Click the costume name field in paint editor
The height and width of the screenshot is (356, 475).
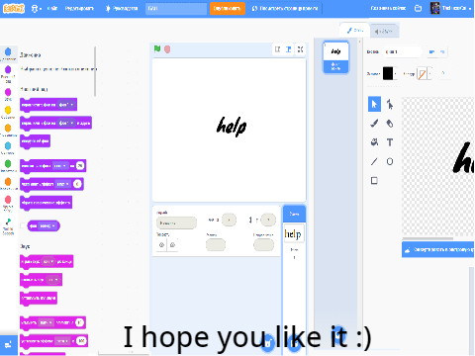click(x=402, y=51)
